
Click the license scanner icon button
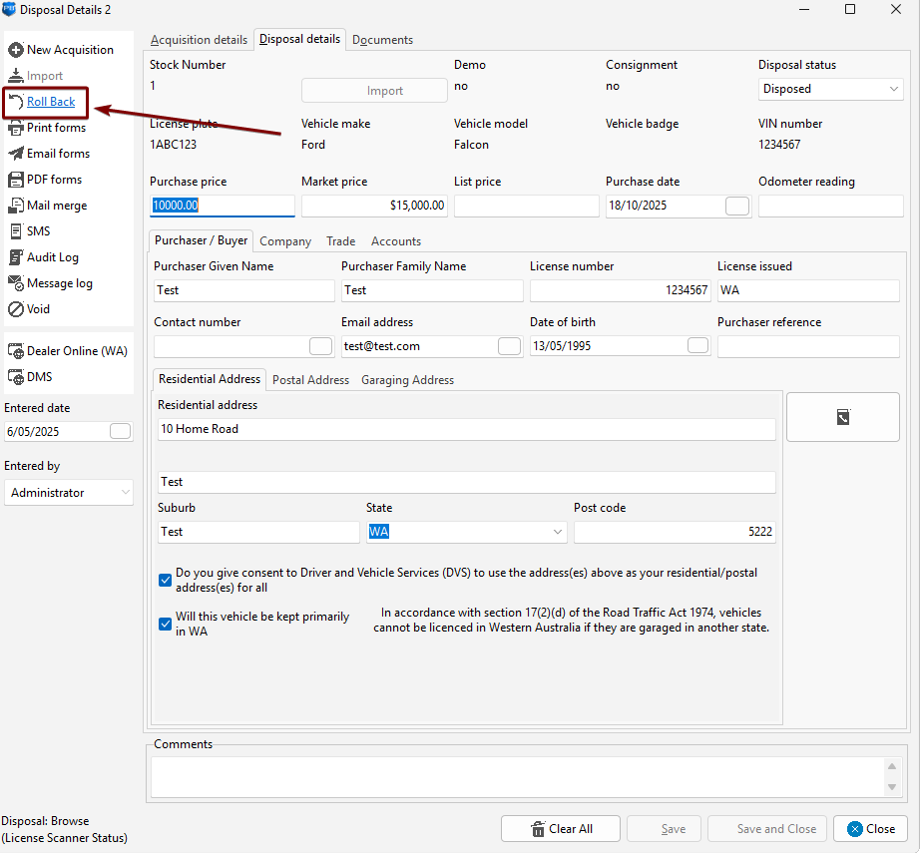tap(842, 417)
